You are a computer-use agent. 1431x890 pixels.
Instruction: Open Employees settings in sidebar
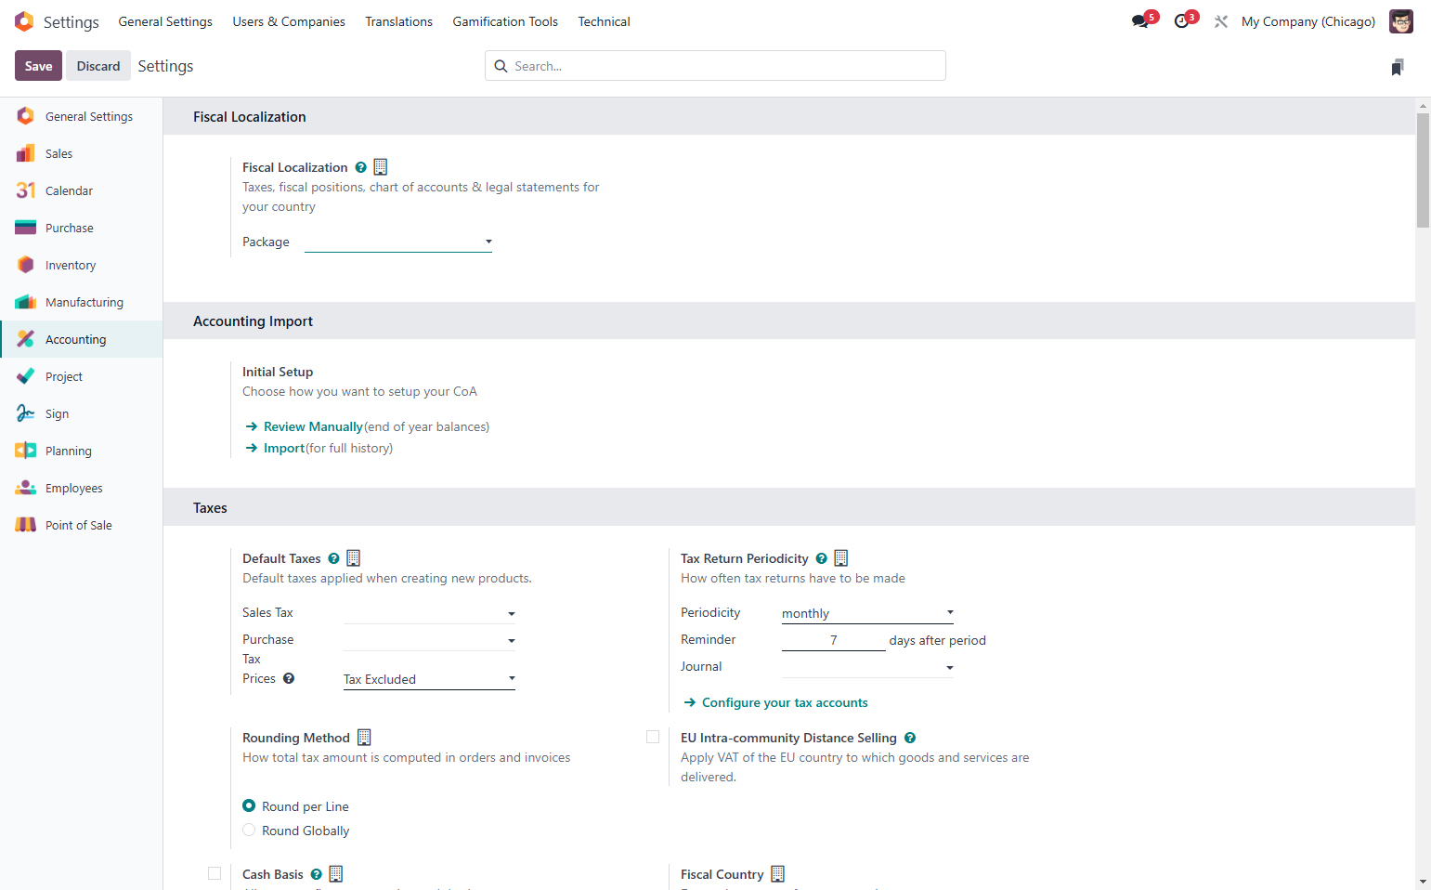[x=82, y=488]
